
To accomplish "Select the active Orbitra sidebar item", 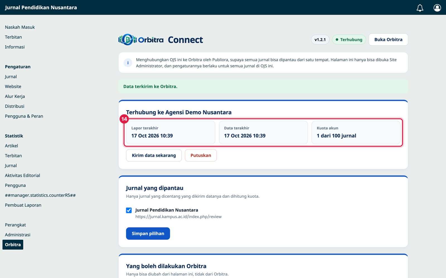I will click(13, 245).
